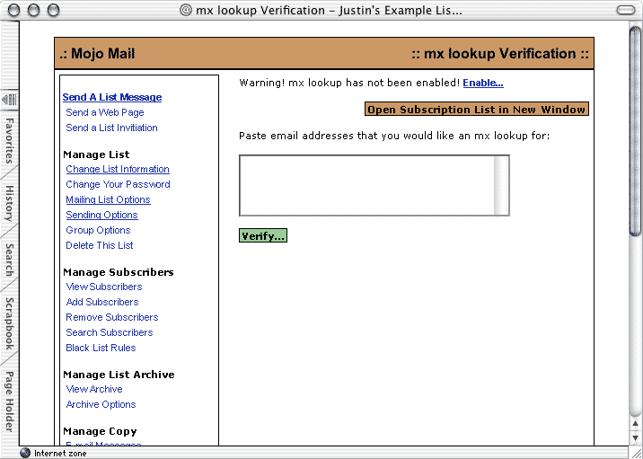Open the Favorites side tab
The height and width of the screenshot is (459, 643).
tap(9, 139)
